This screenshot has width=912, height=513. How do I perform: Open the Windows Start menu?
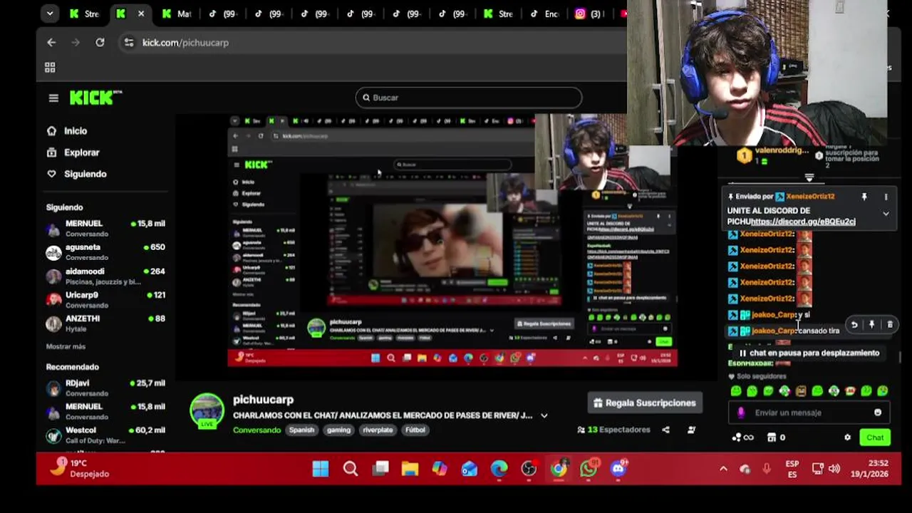(321, 468)
